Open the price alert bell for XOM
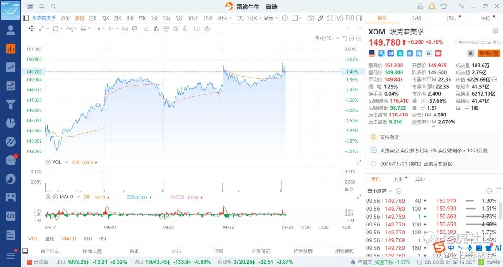The height and width of the screenshot is (267, 503). point(470,53)
